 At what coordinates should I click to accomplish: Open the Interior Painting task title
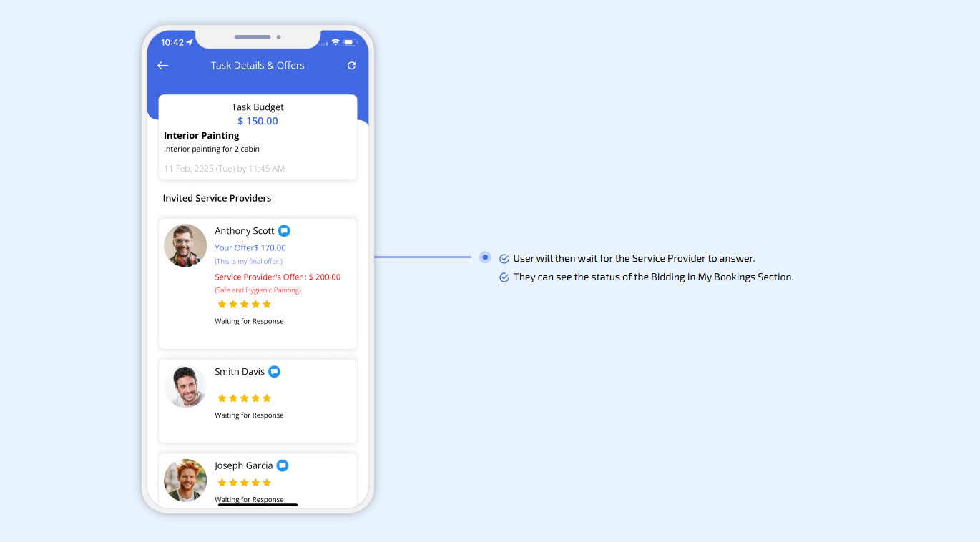202,135
